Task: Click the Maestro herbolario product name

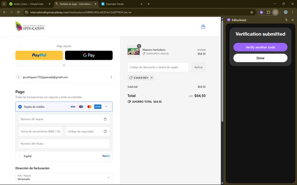Action: coord(154,49)
